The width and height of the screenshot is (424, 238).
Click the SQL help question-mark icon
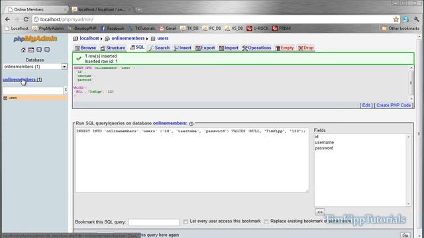191,124
